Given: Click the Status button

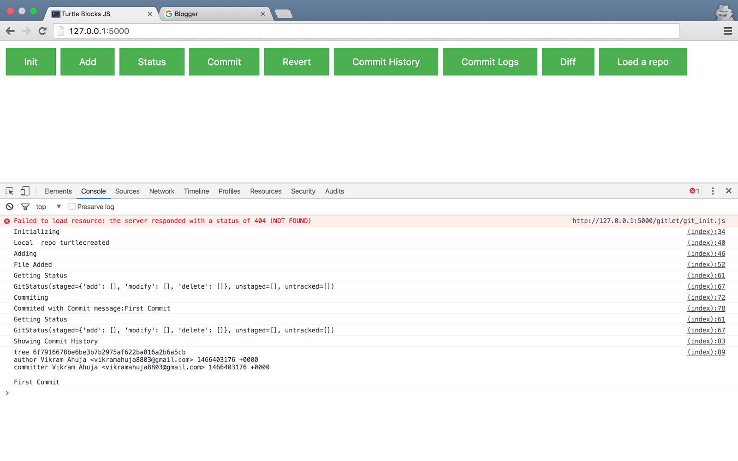Looking at the screenshot, I should (x=152, y=62).
